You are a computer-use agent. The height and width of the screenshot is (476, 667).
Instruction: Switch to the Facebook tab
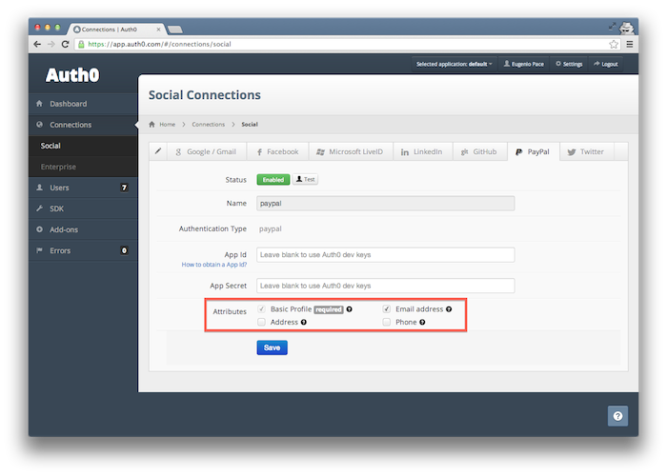[278, 151]
